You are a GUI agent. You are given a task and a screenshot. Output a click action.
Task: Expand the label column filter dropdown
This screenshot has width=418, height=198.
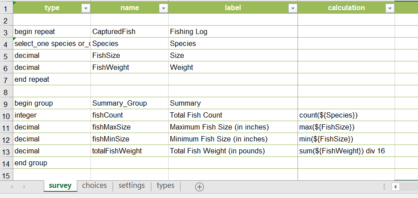click(292, 8)
